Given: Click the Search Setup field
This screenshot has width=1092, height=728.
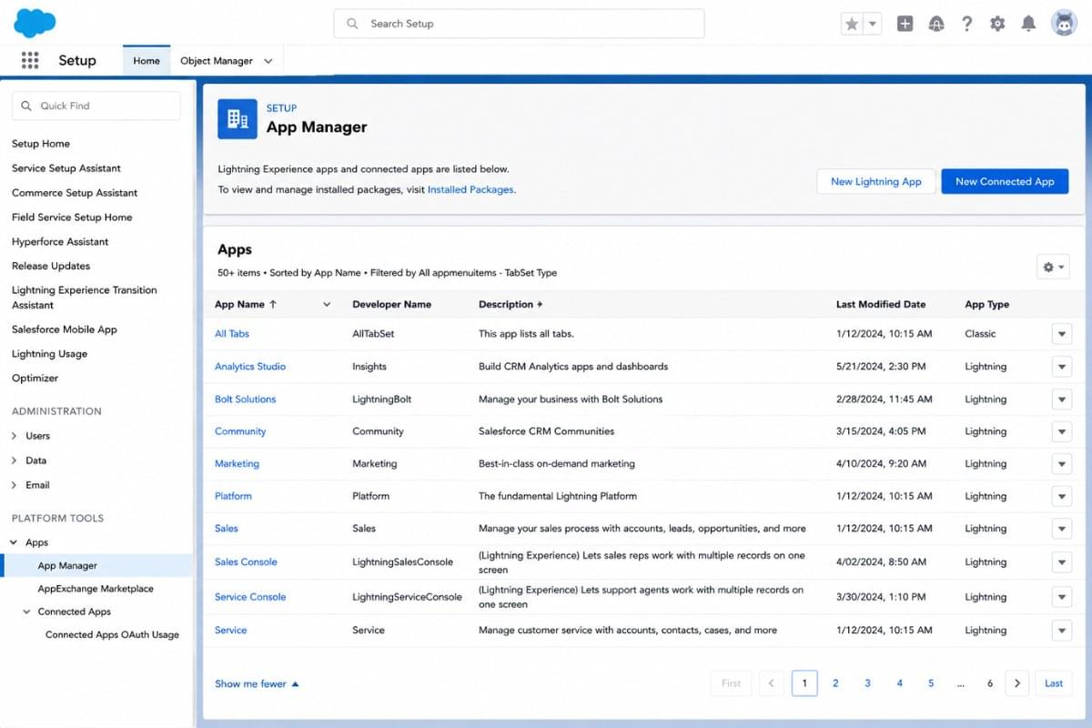Looking at the screenshot, I should click(x=519, y=24).
